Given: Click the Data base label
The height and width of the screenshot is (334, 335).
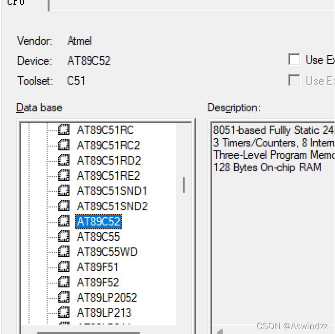Looking at the screenshot, I should coord(39,108).
